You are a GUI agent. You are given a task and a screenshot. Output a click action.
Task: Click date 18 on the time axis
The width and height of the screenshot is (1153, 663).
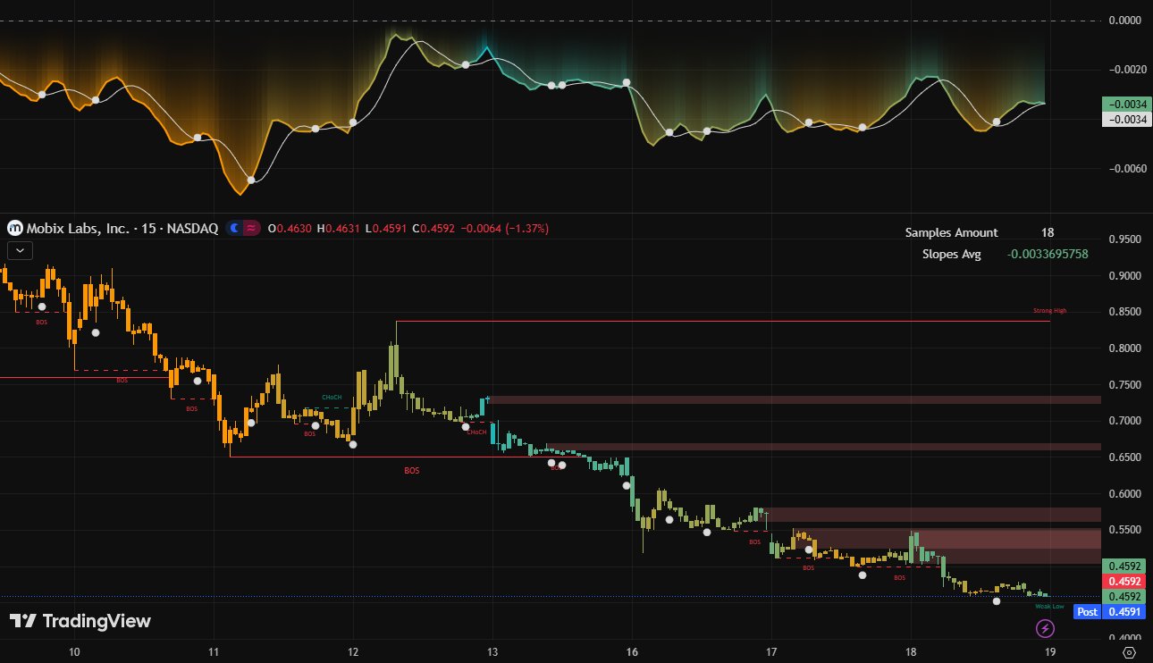pos(911,651)
